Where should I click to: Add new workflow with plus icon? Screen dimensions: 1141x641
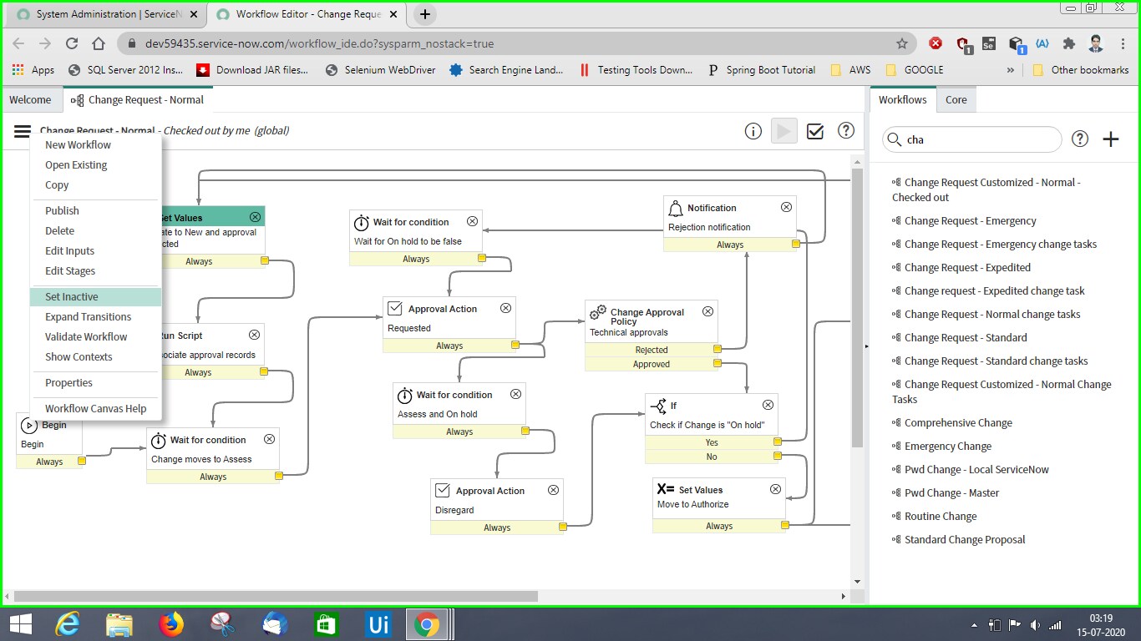coord(1111,139)
